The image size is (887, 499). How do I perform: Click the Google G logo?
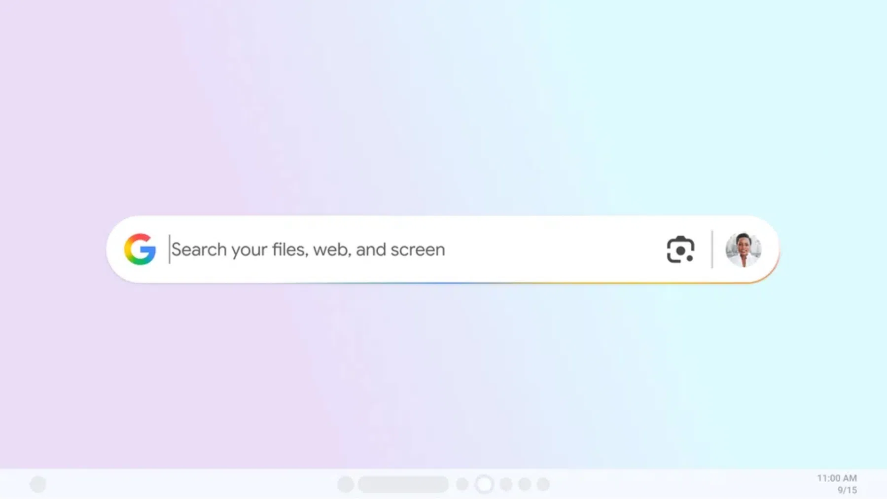[x=140, y=249]
